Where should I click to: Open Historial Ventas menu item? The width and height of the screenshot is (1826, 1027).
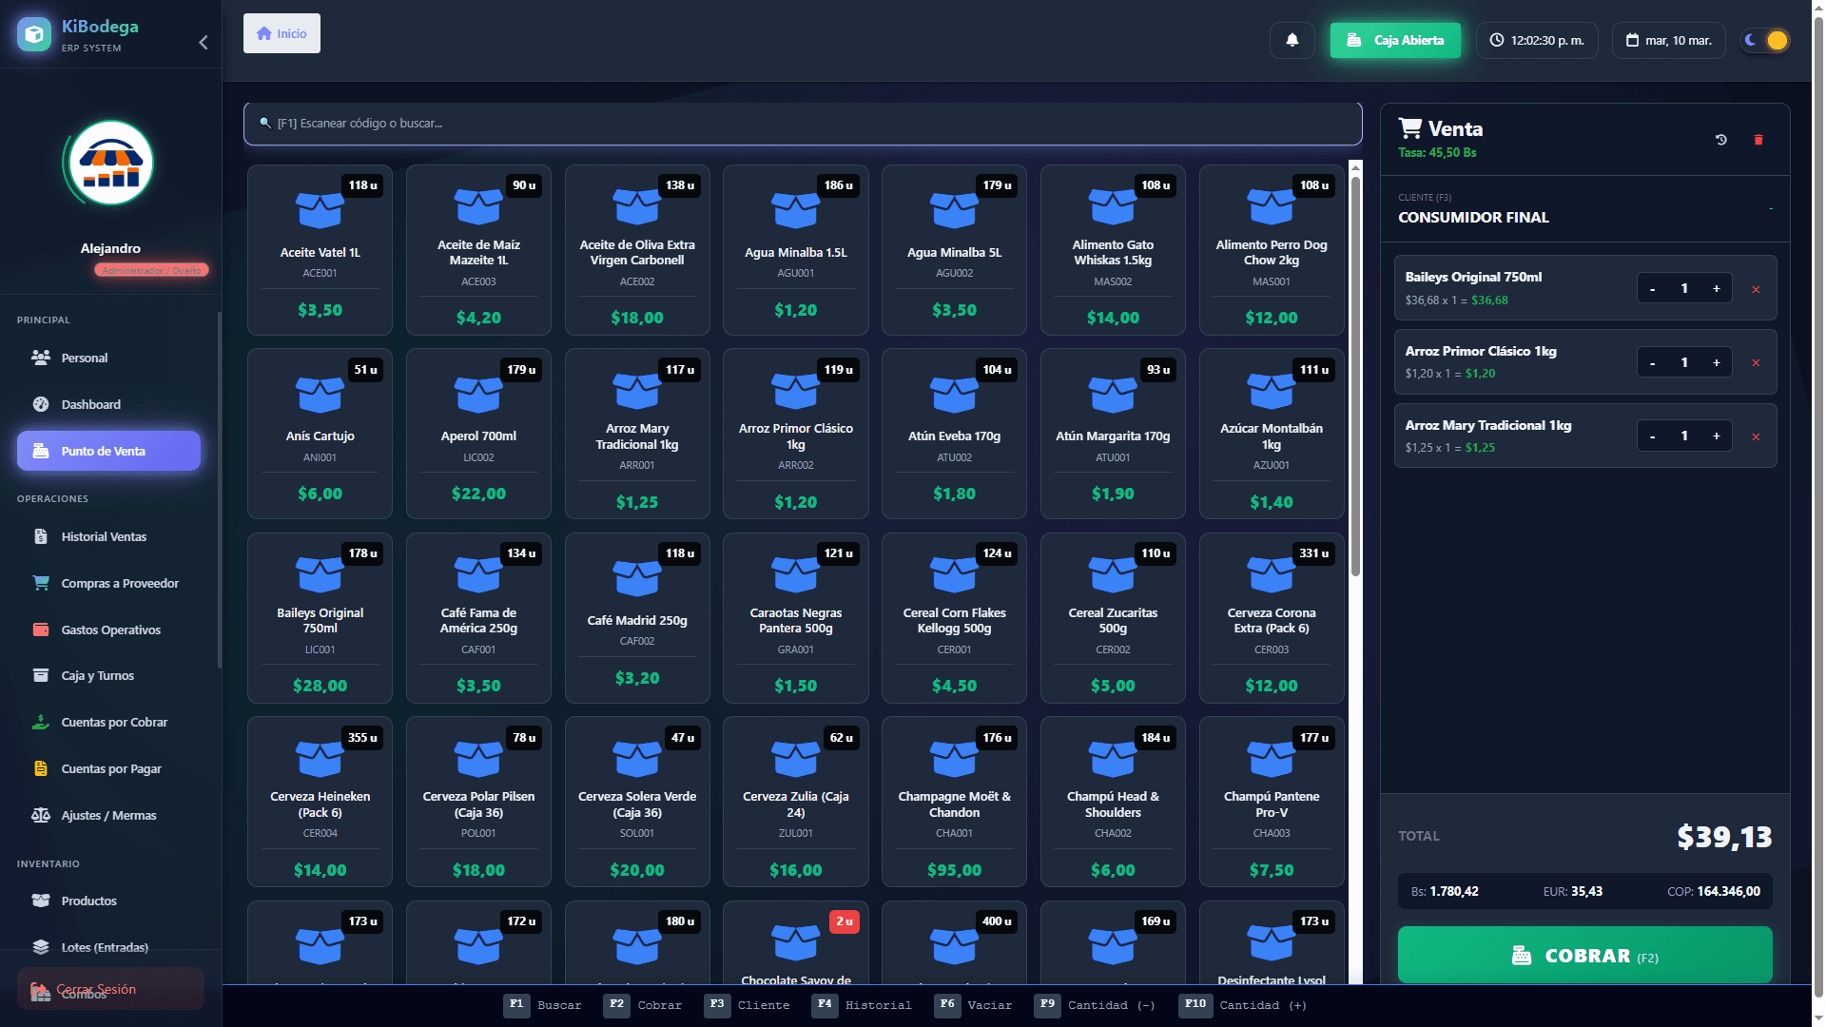pos(104,536)
